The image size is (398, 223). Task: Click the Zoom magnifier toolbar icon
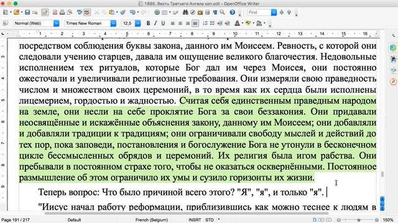tap(223, 12)
